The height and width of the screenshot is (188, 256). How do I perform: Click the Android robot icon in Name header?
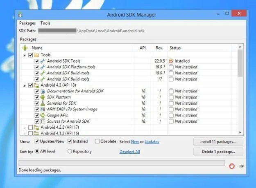tap(25, 48)
